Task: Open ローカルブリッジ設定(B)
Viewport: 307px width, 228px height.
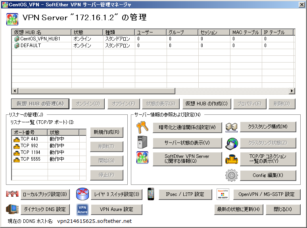Action: coord(45,194)
